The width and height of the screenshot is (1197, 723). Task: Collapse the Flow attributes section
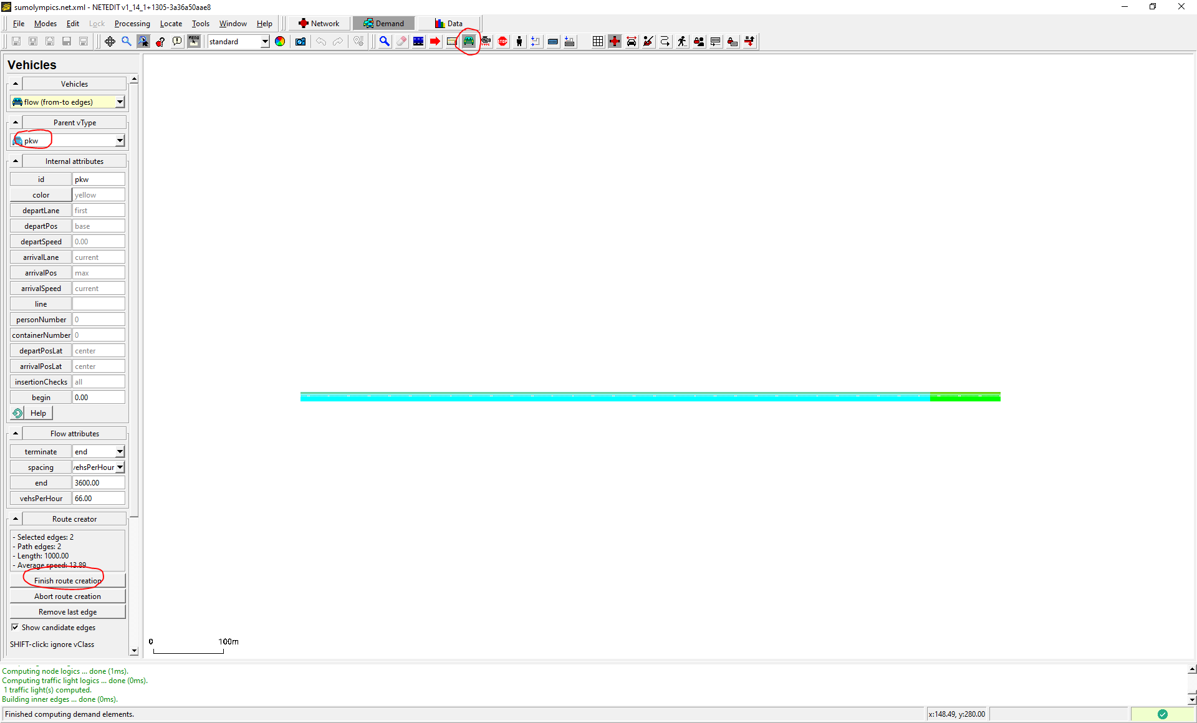[16, 434]
